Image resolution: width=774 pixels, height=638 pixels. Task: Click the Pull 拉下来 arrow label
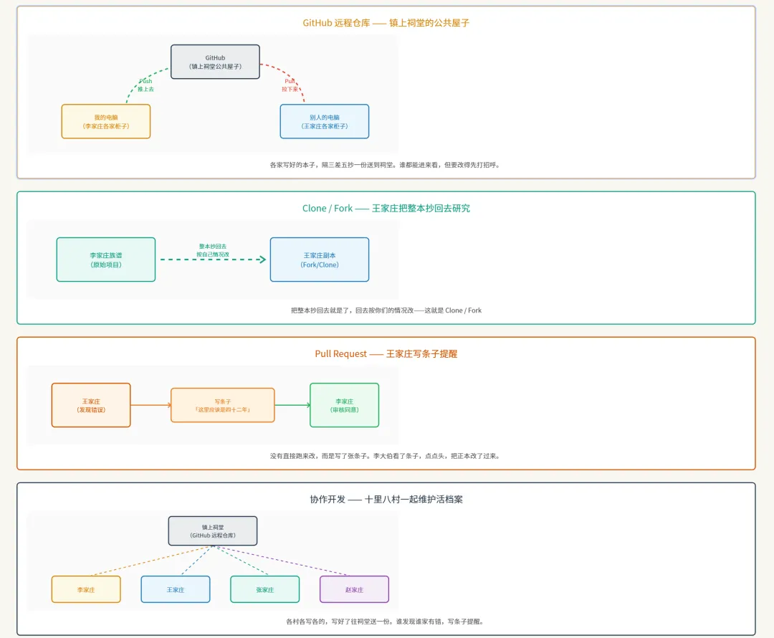tap(290, 85)
